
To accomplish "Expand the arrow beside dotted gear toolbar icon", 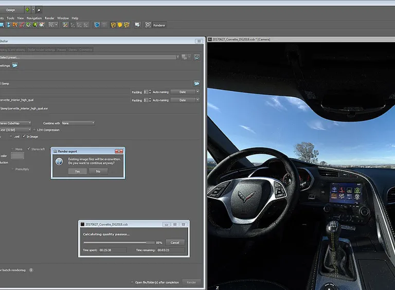I will pos(57,25).
